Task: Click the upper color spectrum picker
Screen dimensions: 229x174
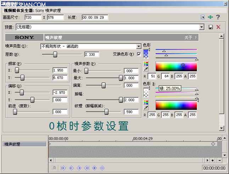Action: coord(176,67)
